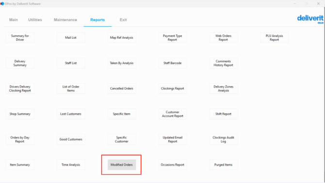
Task: Open Drivers Delivery Clocking Report
Action: tap(20, 89)
